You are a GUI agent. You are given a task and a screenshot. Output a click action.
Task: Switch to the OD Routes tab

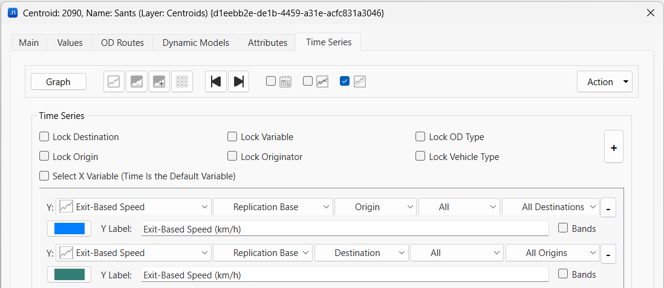tap(122, 42)
